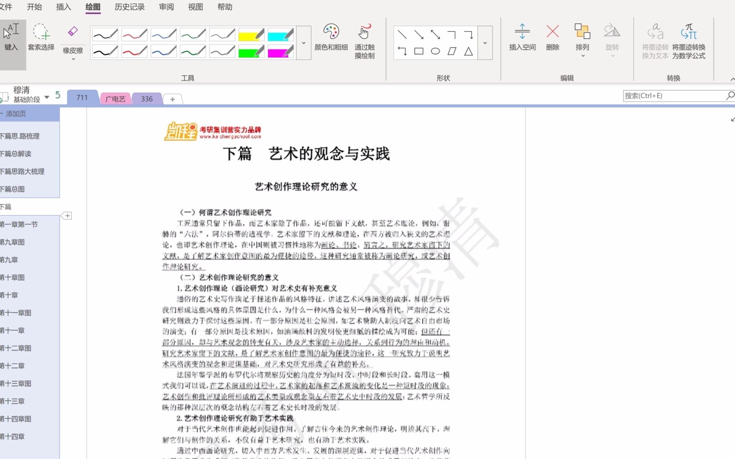This screenshot has height=459, width=735.
Task: Switch to the 审阅 ribbon tab
Action: click(166, 7)
